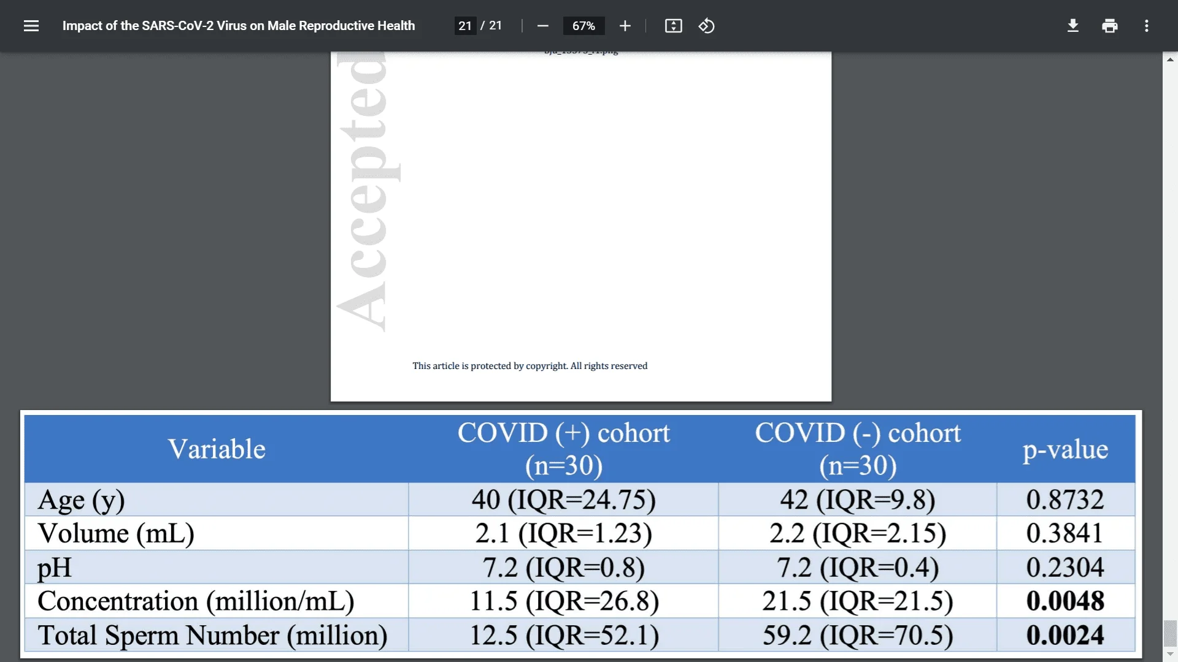The width and height of the screenshot is (1178, 662).
Task: Click the scrollbar up arrow
Action: coord(1170,59)
